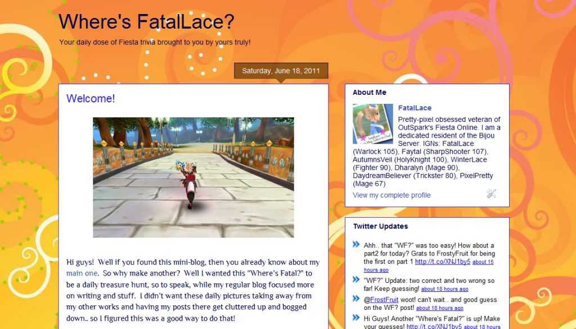Click the arrow bullet beside "Hi Guys! Another" tweet
The height and width of the screenshot is (329, 576).
[356, 318]
